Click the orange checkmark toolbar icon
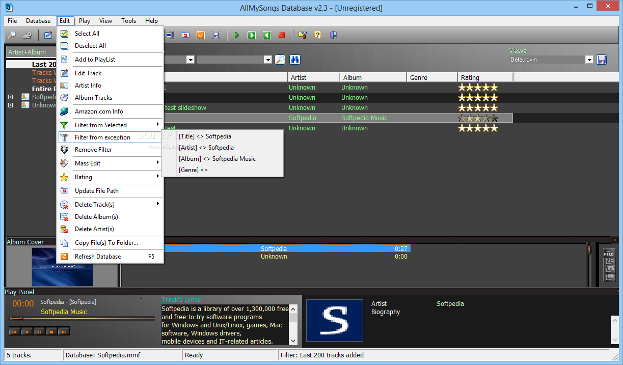Screen dimensions: 623x365 click(x=201, y=35)
